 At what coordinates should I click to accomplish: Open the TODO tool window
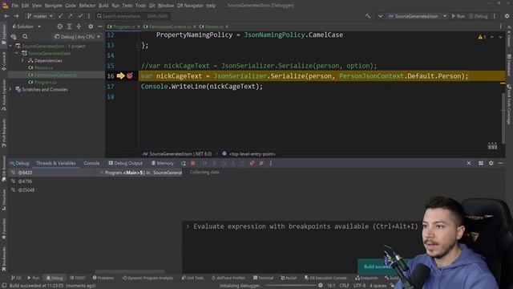click(77, 278)
